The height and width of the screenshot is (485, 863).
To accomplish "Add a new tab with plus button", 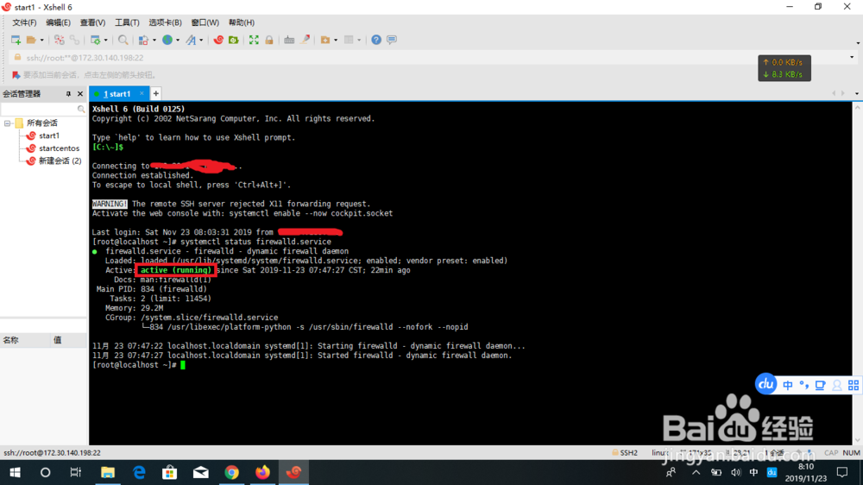I will coord(155,93).
